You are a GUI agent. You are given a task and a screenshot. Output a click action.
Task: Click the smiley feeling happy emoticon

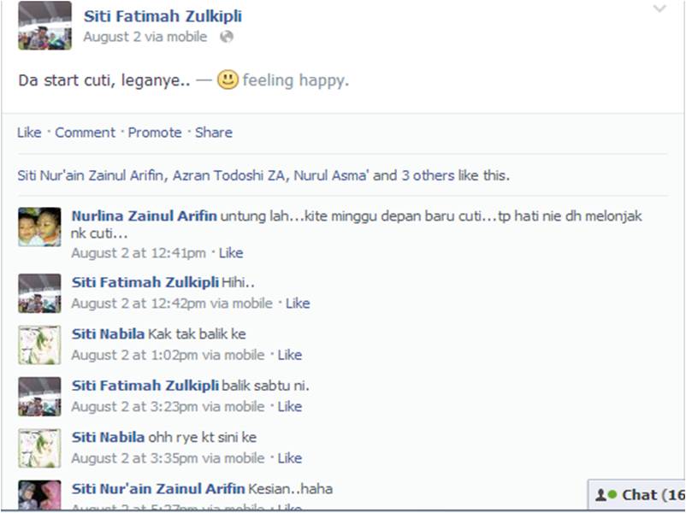tap(228, 80)
